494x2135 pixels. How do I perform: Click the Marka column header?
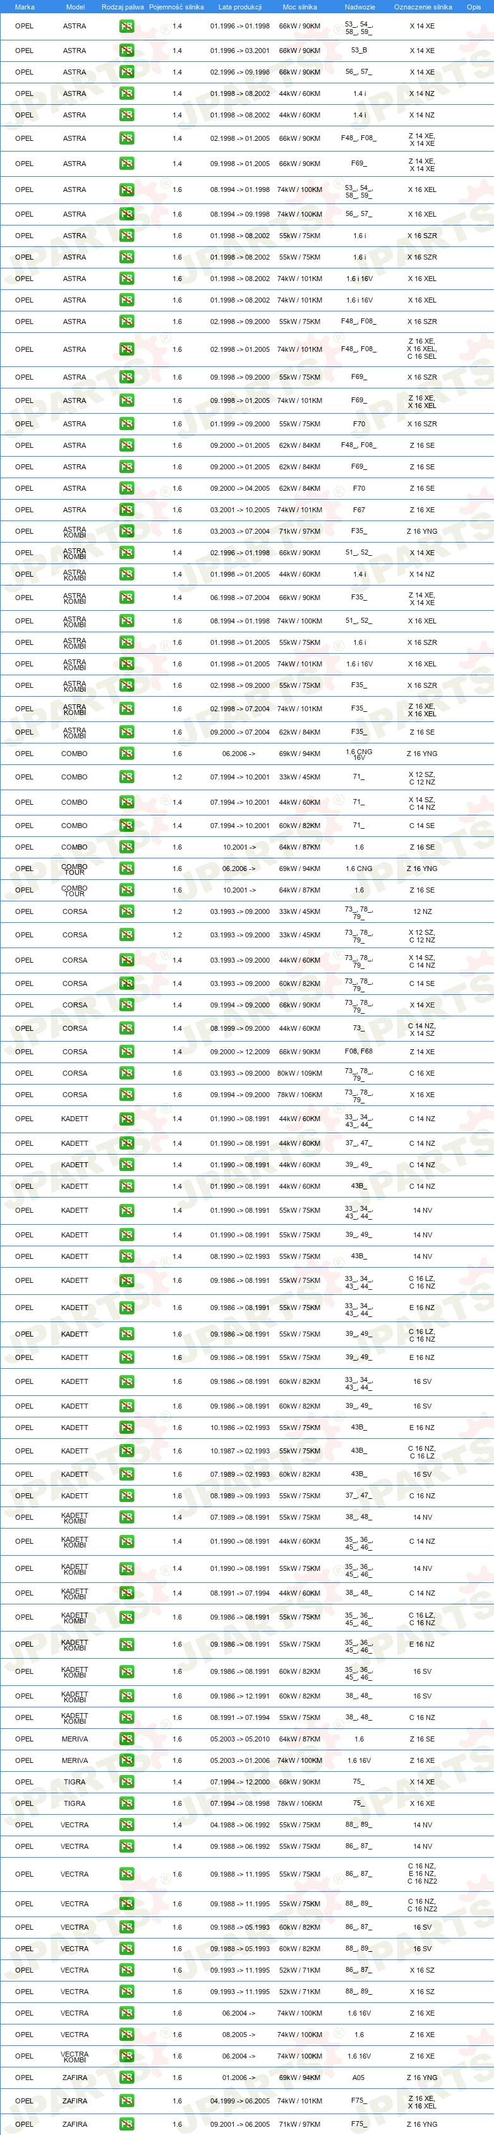[25, 6]
